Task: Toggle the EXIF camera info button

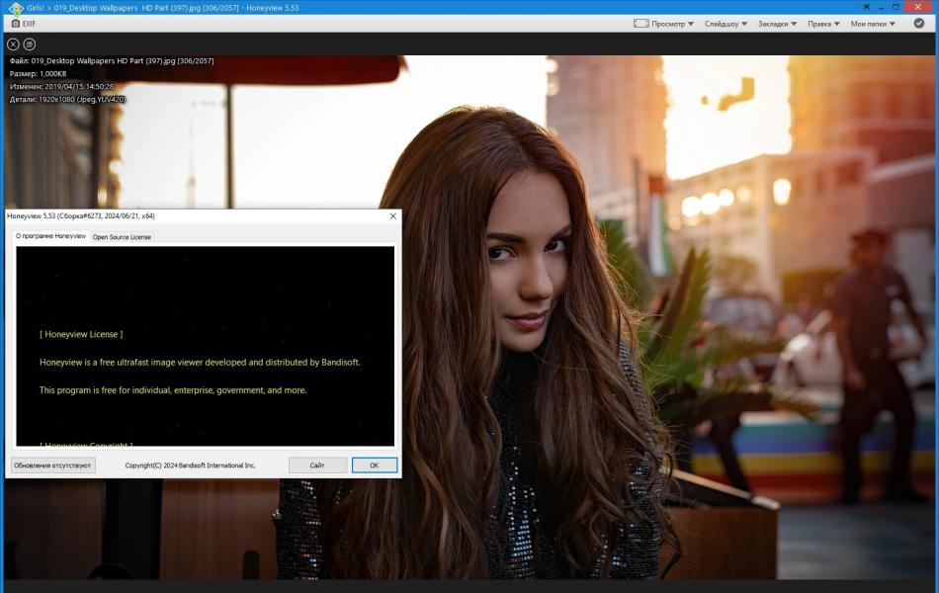Action: 24,24
